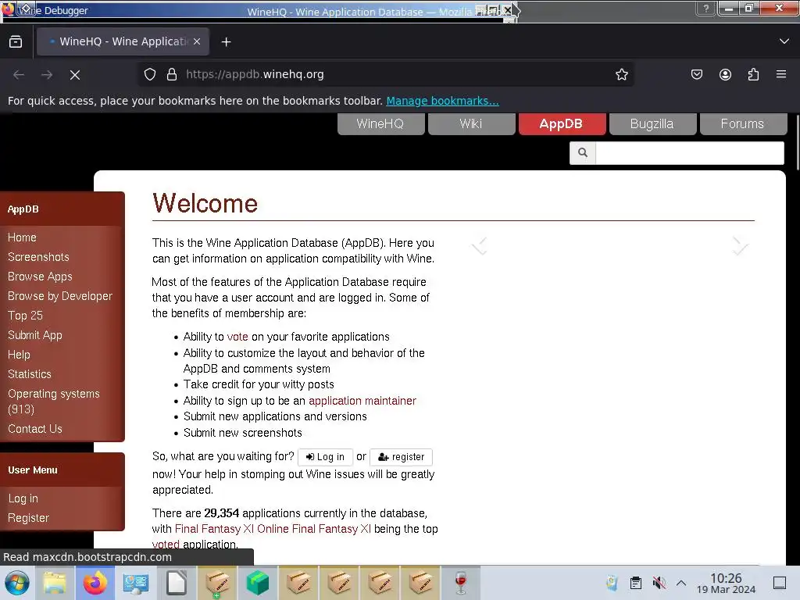800x600 pixels.
Task: Open the extensions puzzle icon
Action: pos(753,74)
